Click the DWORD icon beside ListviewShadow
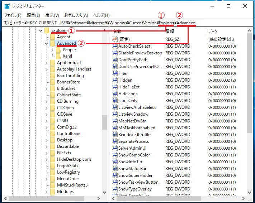255x203 pixels. point(115,114)
